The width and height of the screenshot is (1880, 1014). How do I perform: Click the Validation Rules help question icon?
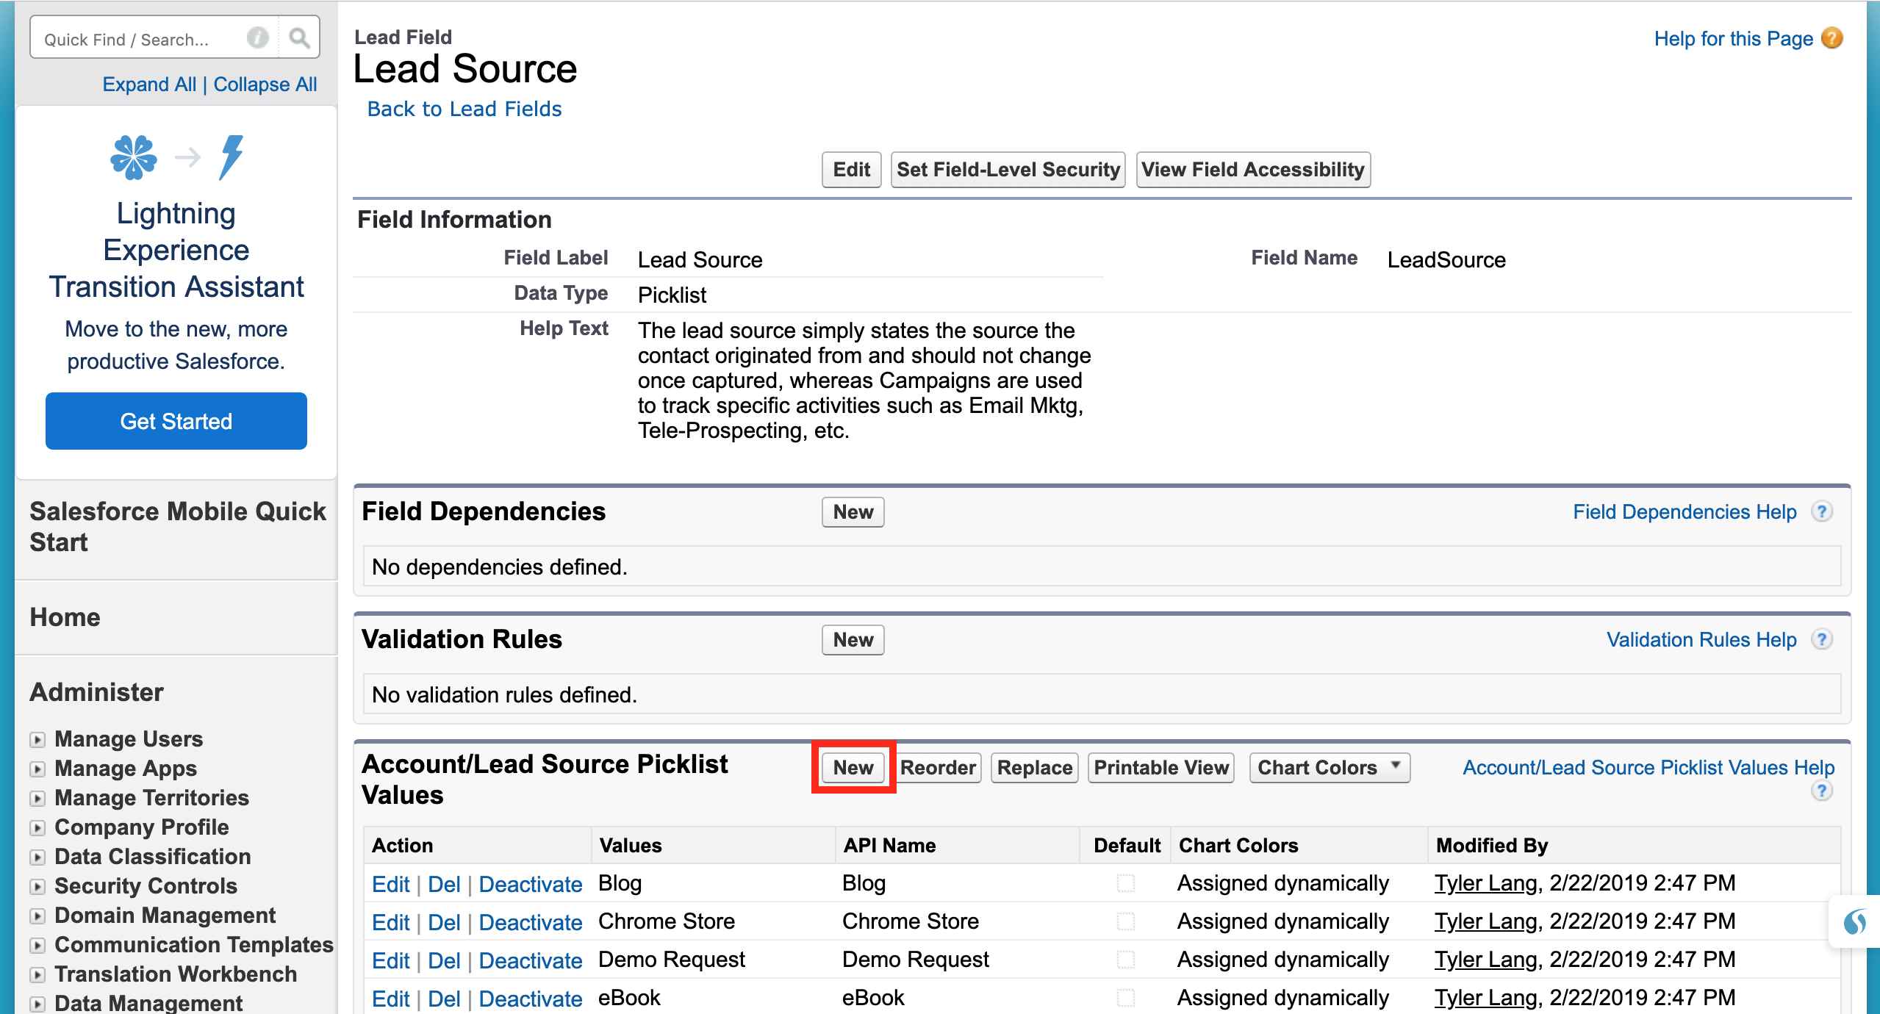tap(1821, 639)
